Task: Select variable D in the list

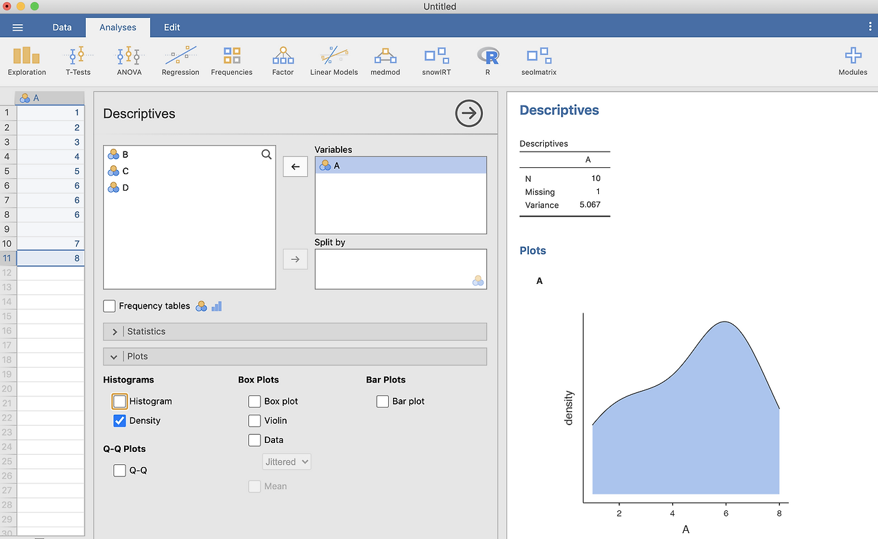Action: pyautogui.click(x=189, y=188)
